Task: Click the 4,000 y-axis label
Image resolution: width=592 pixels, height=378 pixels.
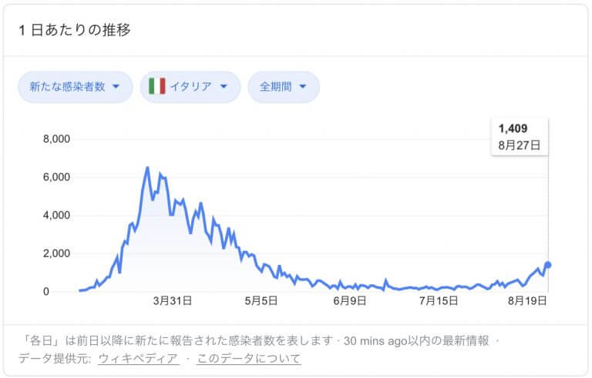Action: (55, 216)
